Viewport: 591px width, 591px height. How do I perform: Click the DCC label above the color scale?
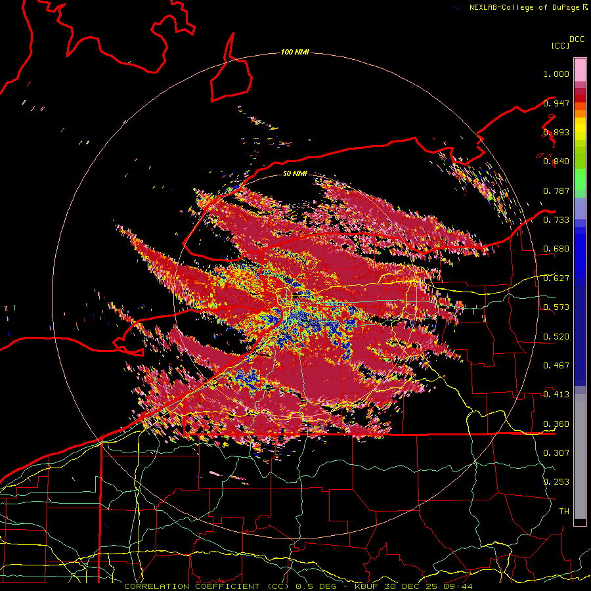pyautogui.click(x=577, y=39)
